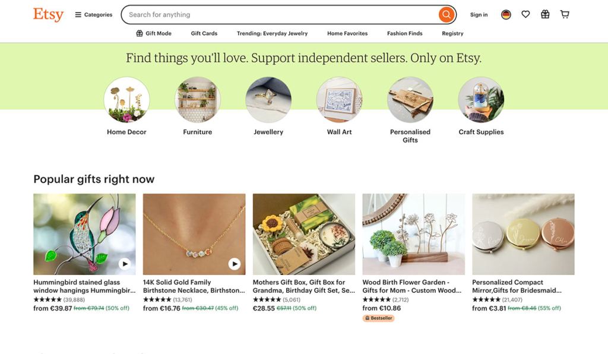Click the Jewellery category circle

pyautogui.click(x=268, y=99)
